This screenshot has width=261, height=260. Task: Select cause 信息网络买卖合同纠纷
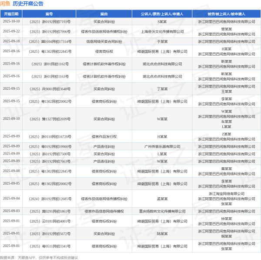click(104, 41)
